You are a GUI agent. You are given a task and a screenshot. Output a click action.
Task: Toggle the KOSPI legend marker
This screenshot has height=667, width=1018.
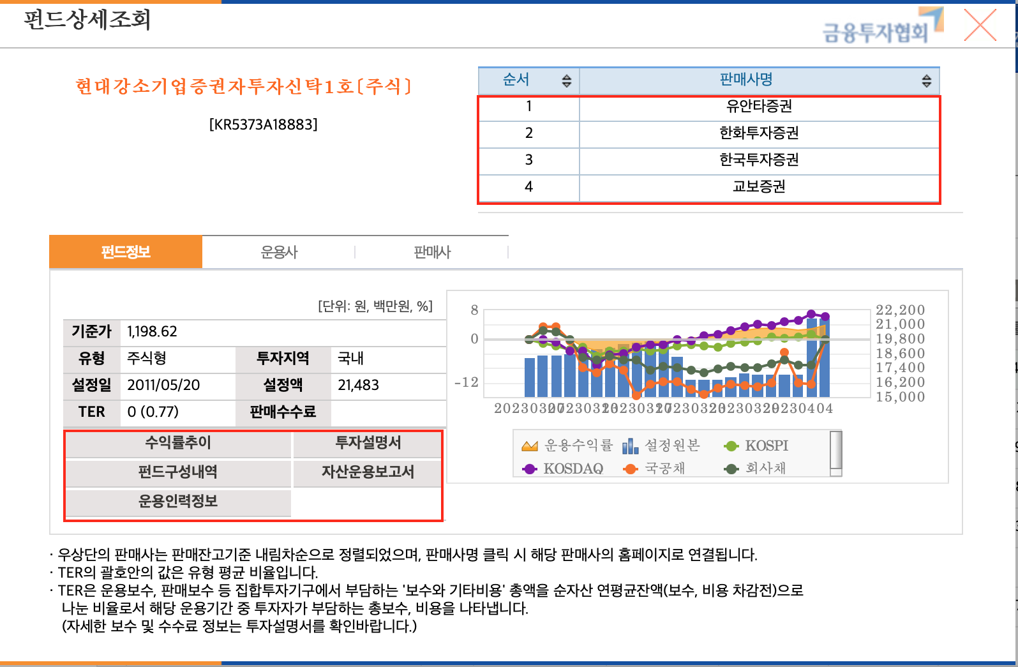[x=731, y=446]
